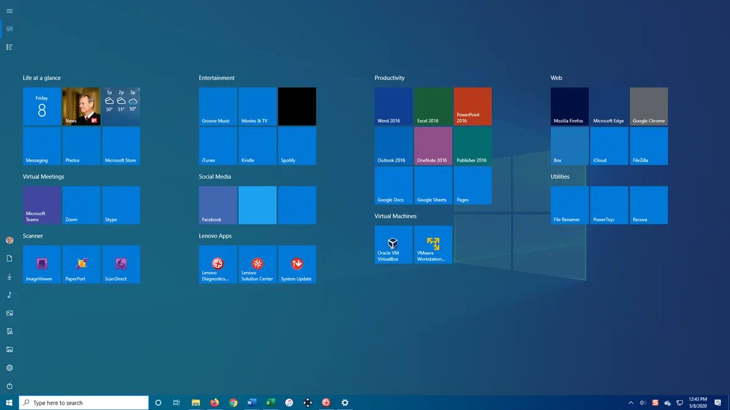This screenshot has height=410, width=730.
Task: Open the Outlook 2016 tile
Action: (394, 146)
